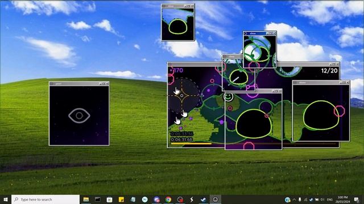Open the yellow Sticky Notes taskbar icon
364x204 pixels.
pyautogui.click(x=121, y=199)
